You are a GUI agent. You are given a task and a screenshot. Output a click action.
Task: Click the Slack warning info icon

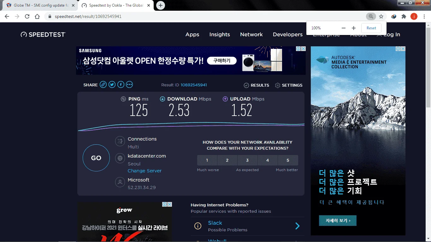click(198, 226)
